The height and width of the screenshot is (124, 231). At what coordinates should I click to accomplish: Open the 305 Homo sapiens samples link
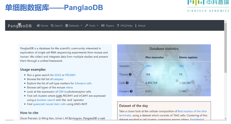(x=181, y=66)
